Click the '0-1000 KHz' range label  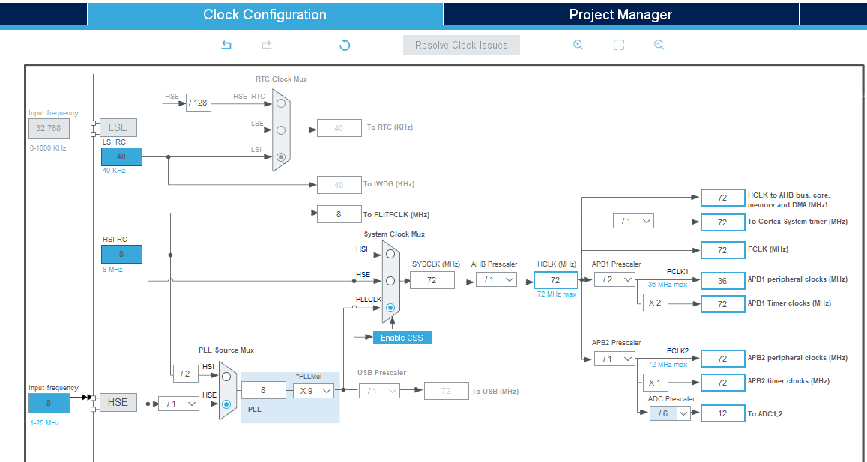click(48, 148)
